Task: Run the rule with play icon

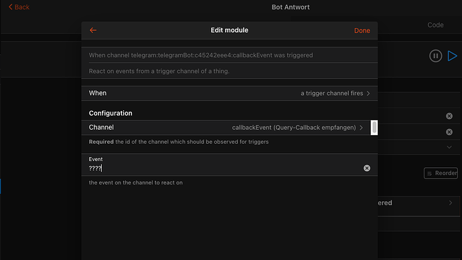Action: point(452,56)
